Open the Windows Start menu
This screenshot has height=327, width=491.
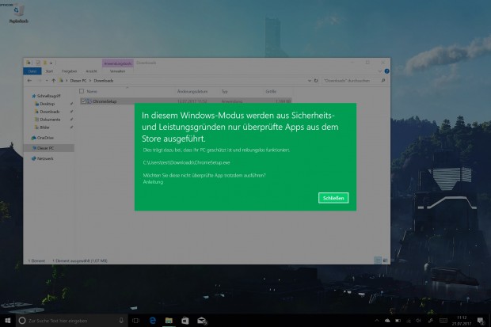click(8, 321)
